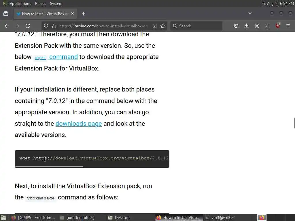Click the site security padlock icon

point(54,26)
